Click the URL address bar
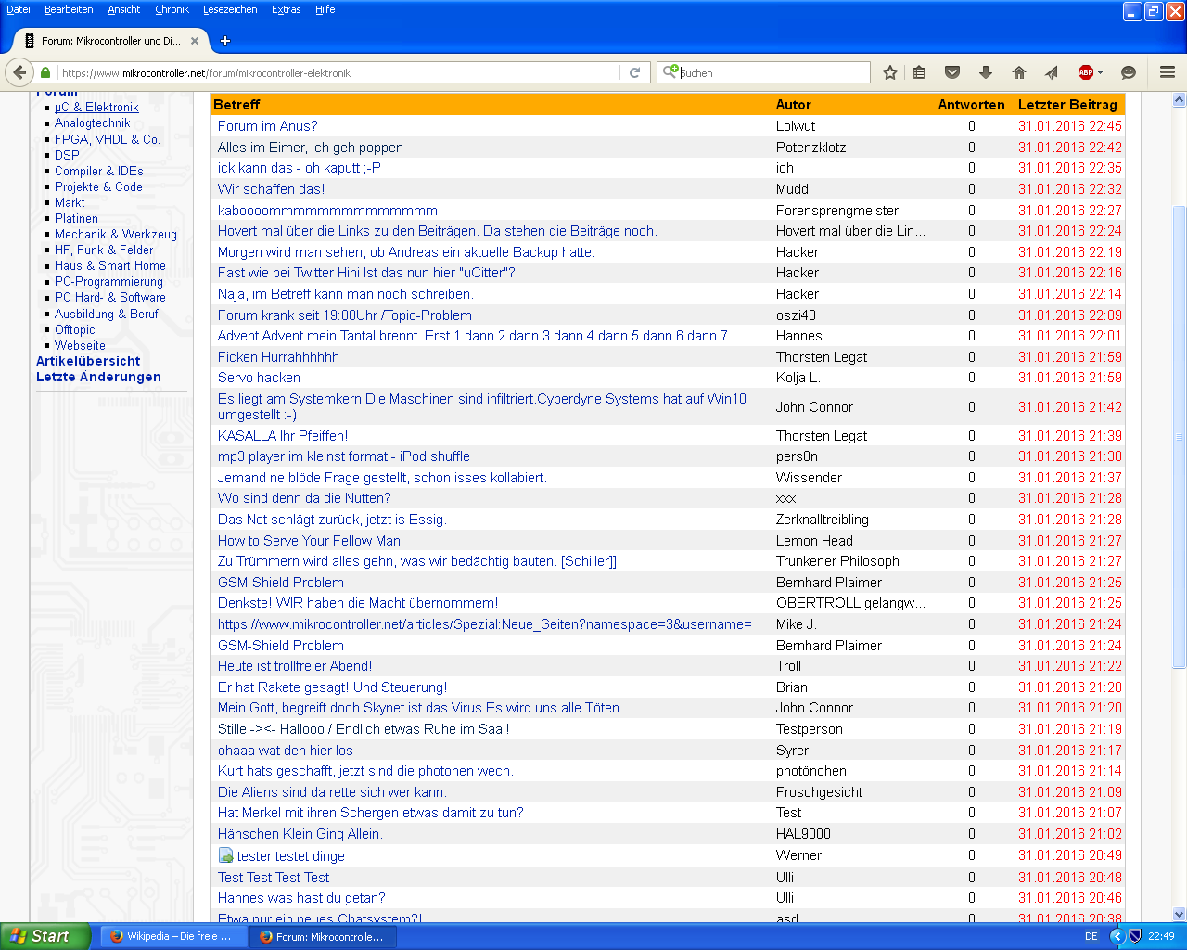 click(x=338, y=72)
